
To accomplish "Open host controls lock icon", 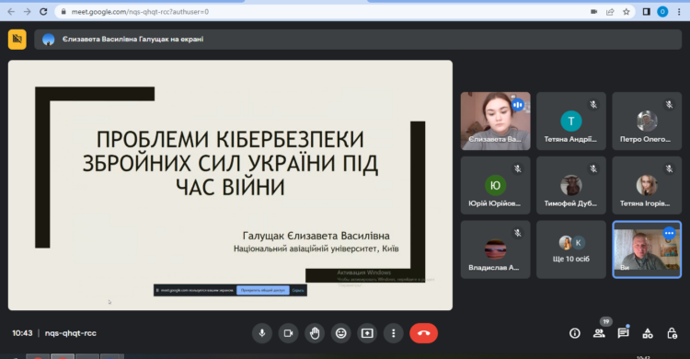I will pyautogui.click(x=672, y=333).
